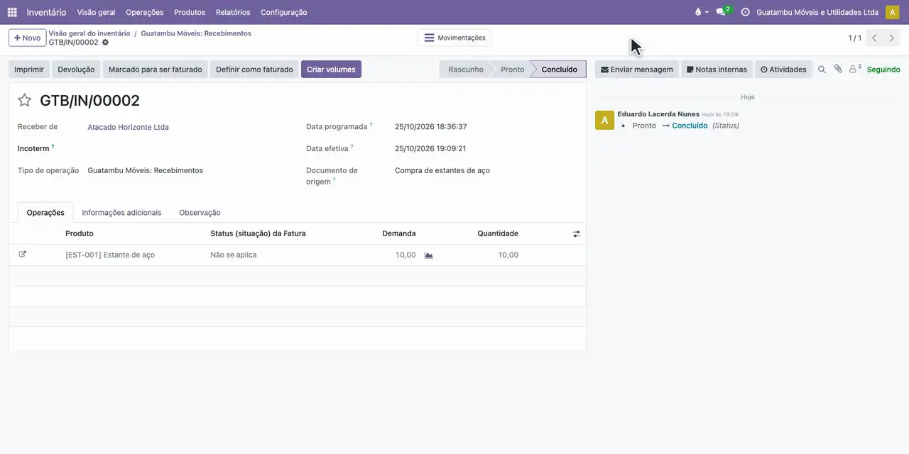This screenshot has height=454, width=909.
Task: Click Eduardo Lacerda Nunes author name
Action: pos(658,113)
